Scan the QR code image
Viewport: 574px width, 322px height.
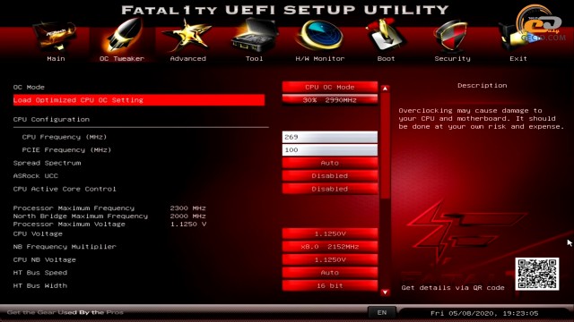pos(537,274)
